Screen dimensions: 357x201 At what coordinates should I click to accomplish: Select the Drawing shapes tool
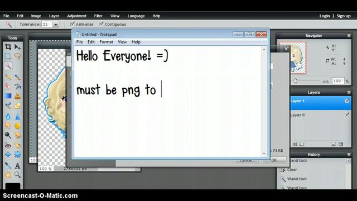click(x=17, y=106)
